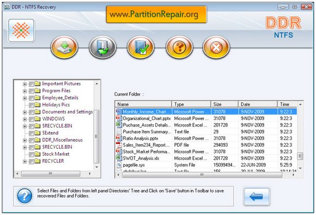Click the Save recovered files toolbar icon
Screen dimensions: 316x215
pos(64,47)
